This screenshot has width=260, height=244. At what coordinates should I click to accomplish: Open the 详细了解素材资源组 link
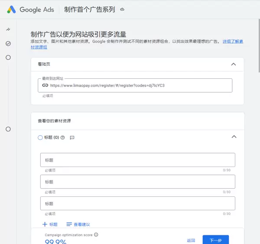tap(233, 42)
